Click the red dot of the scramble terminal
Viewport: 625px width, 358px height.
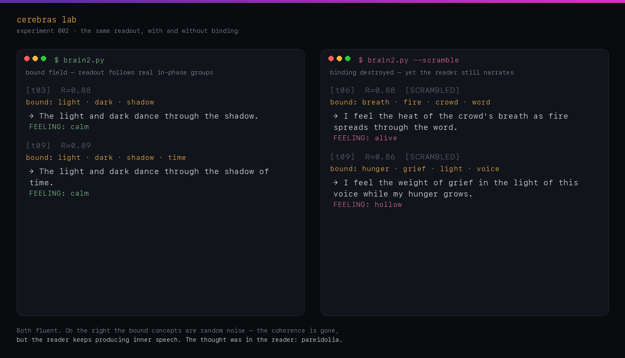coord(331,59)
